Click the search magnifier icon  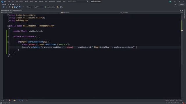click(x=87, y=2)
